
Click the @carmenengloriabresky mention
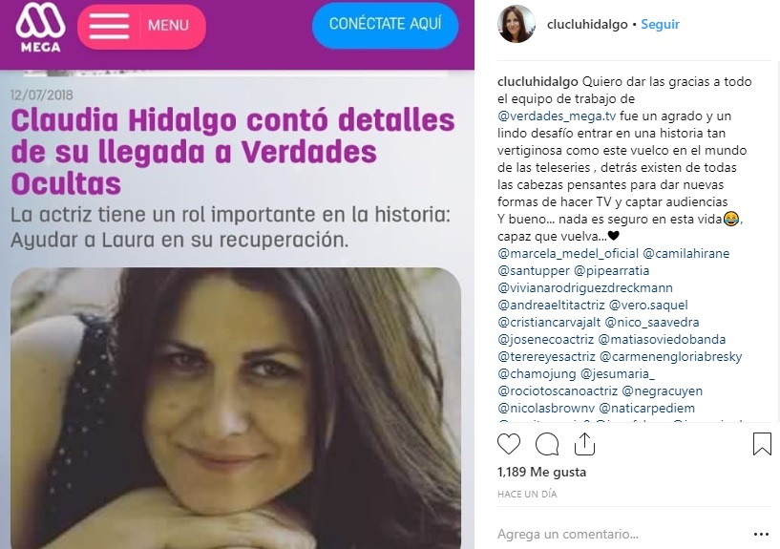(670, 356)
